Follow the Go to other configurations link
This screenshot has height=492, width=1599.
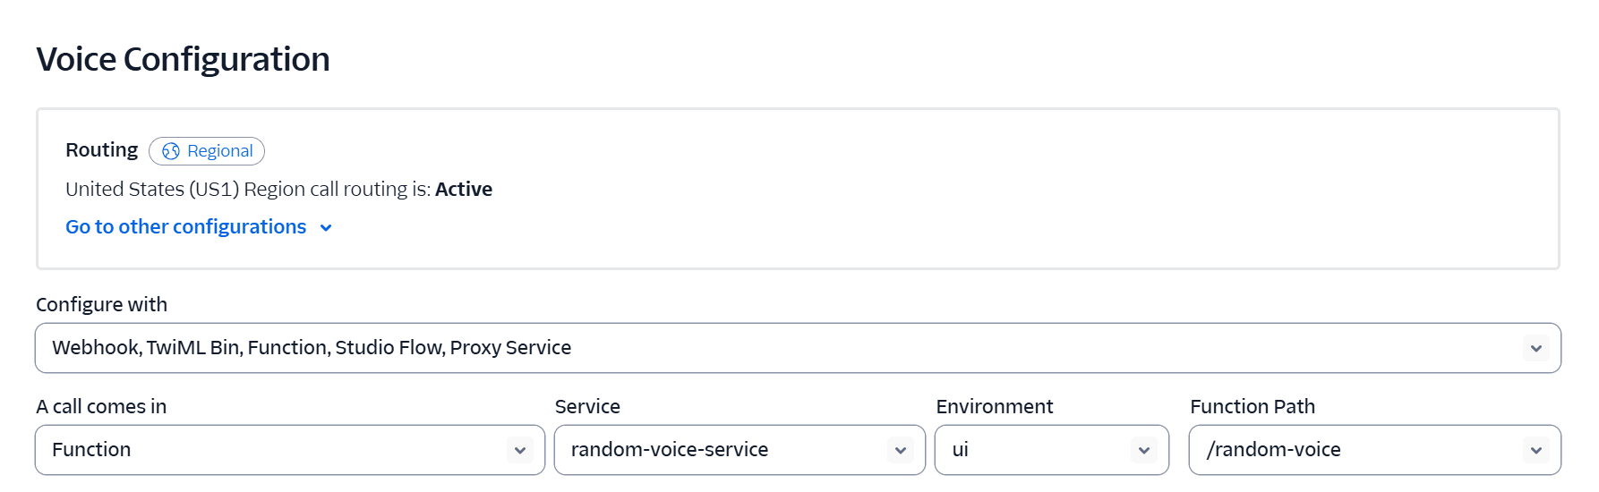click(186, 227)
